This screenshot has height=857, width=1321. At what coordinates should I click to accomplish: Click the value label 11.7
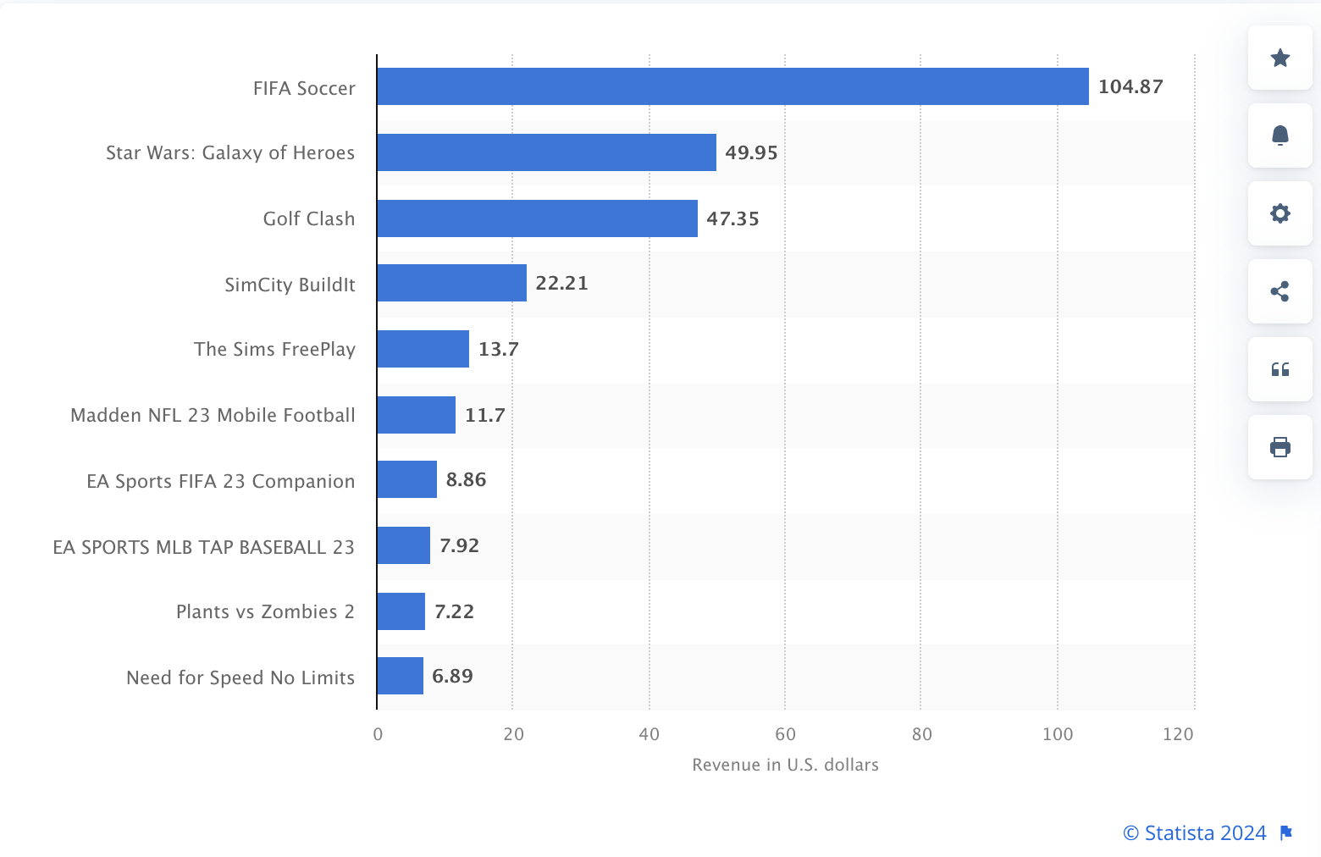point(484,415)
